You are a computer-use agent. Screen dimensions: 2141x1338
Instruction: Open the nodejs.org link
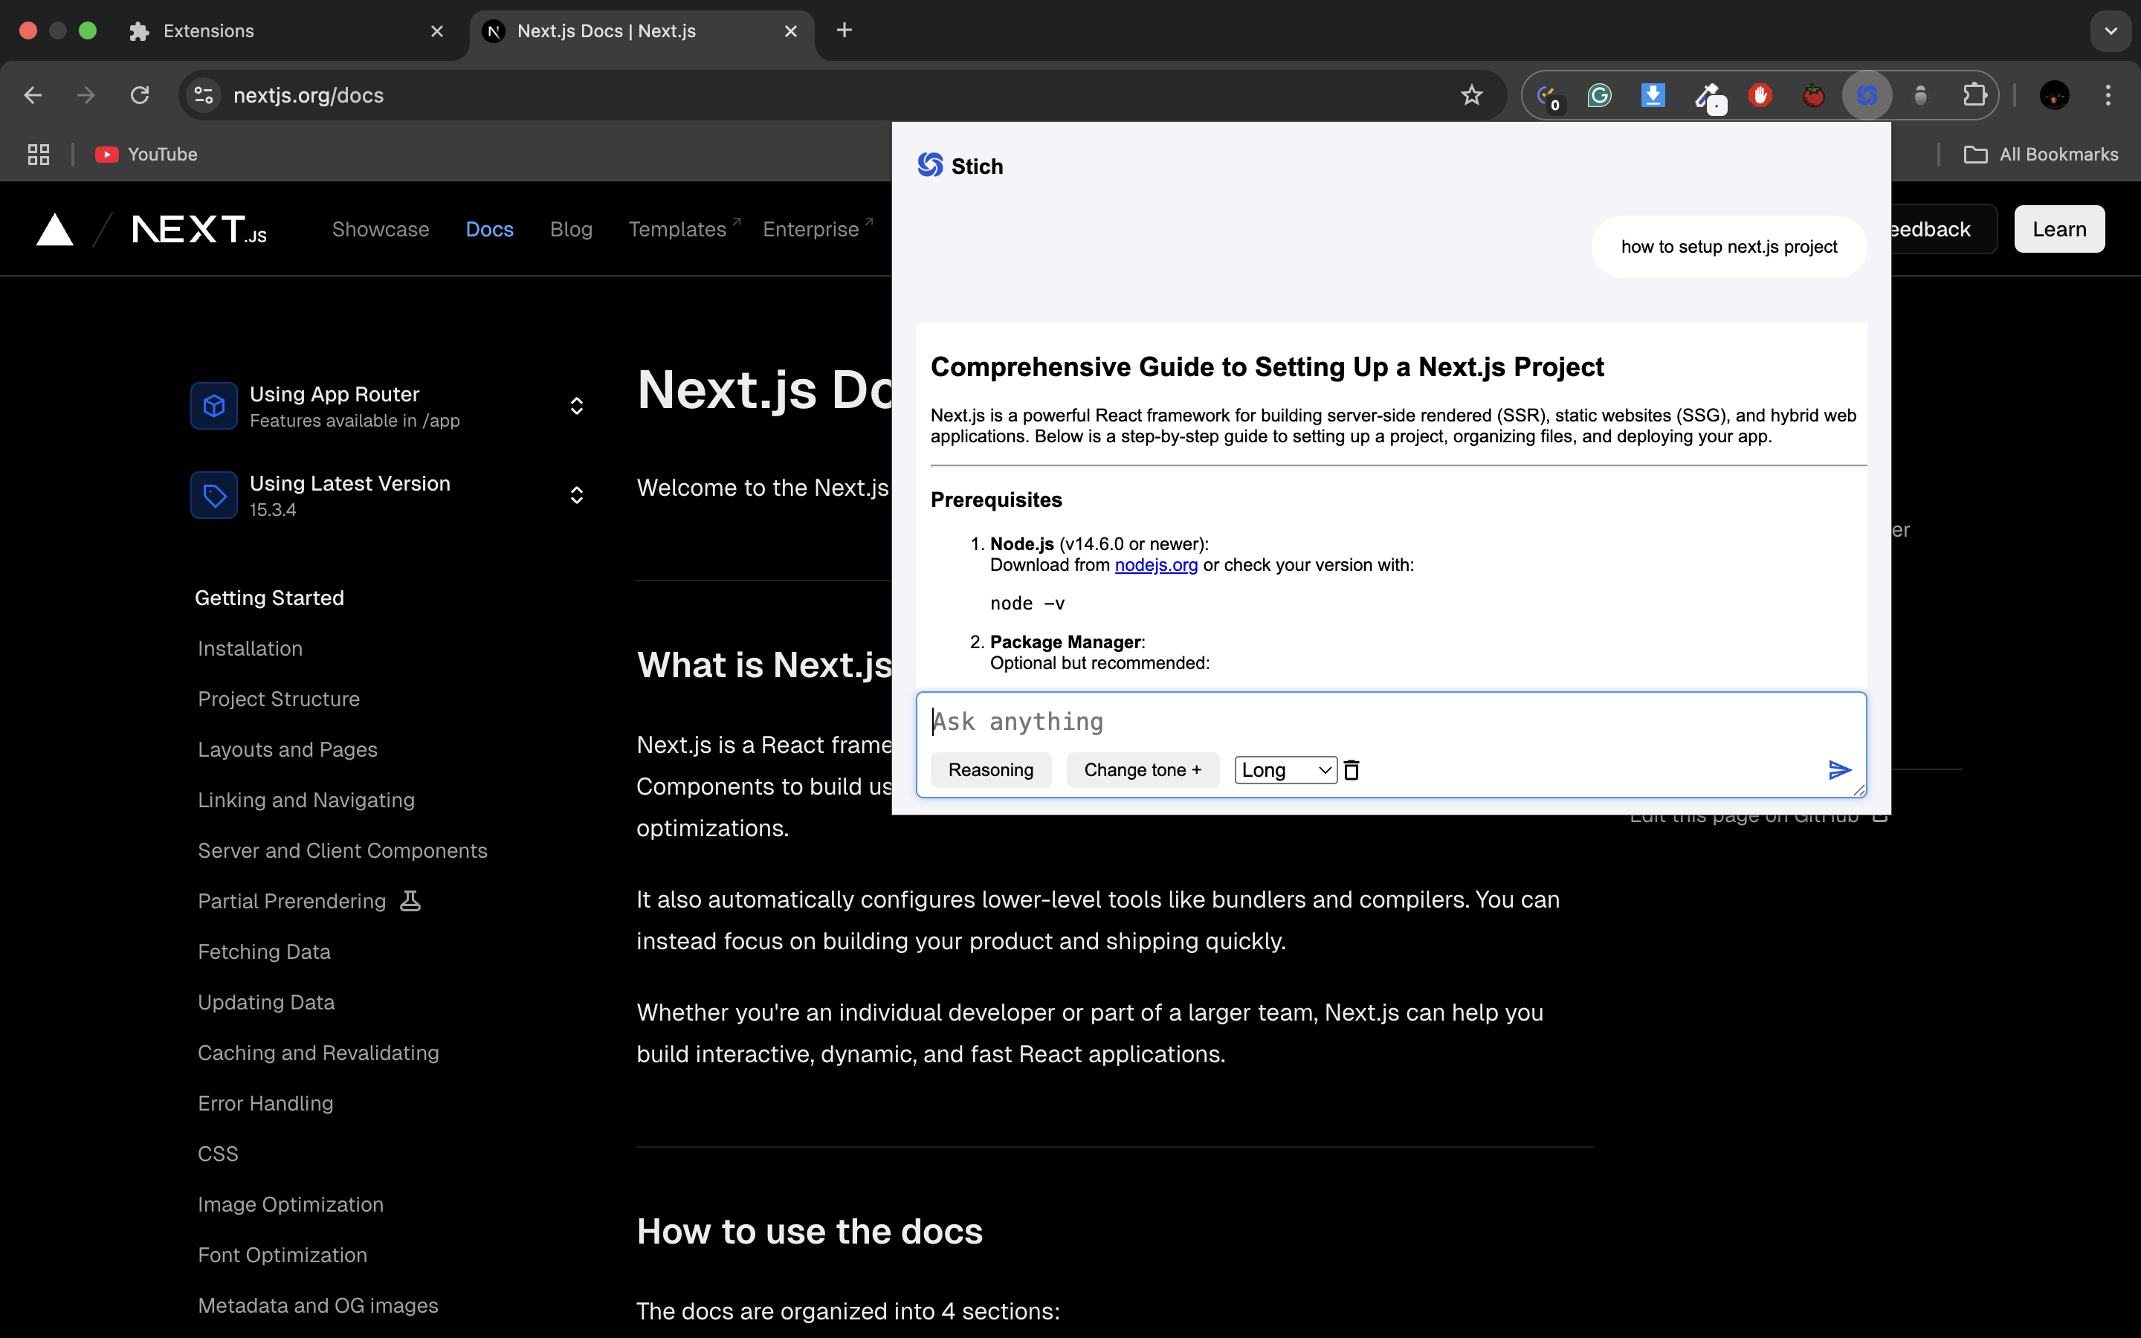click(x=1155, y=565)
